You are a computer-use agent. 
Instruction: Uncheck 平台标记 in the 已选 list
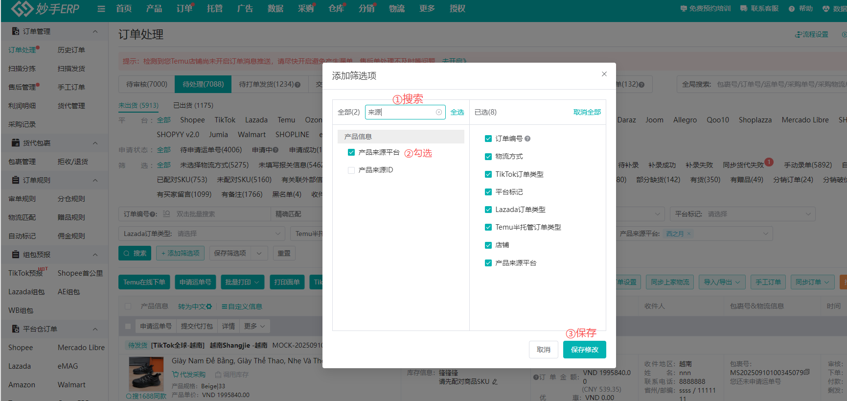[488, 192]
